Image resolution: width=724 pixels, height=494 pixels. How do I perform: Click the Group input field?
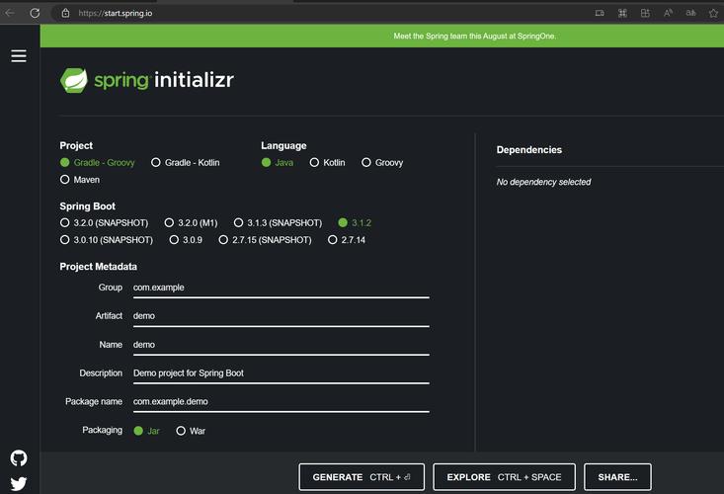tap(282, 288)
